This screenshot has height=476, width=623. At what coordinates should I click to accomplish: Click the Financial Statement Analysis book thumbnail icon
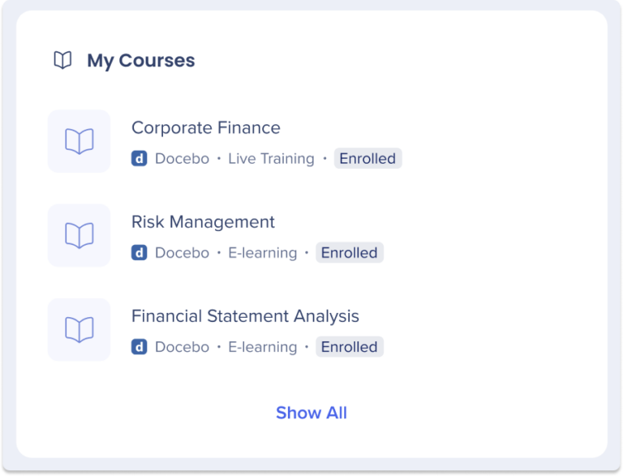pyautogui.click(x=79, y=329)
